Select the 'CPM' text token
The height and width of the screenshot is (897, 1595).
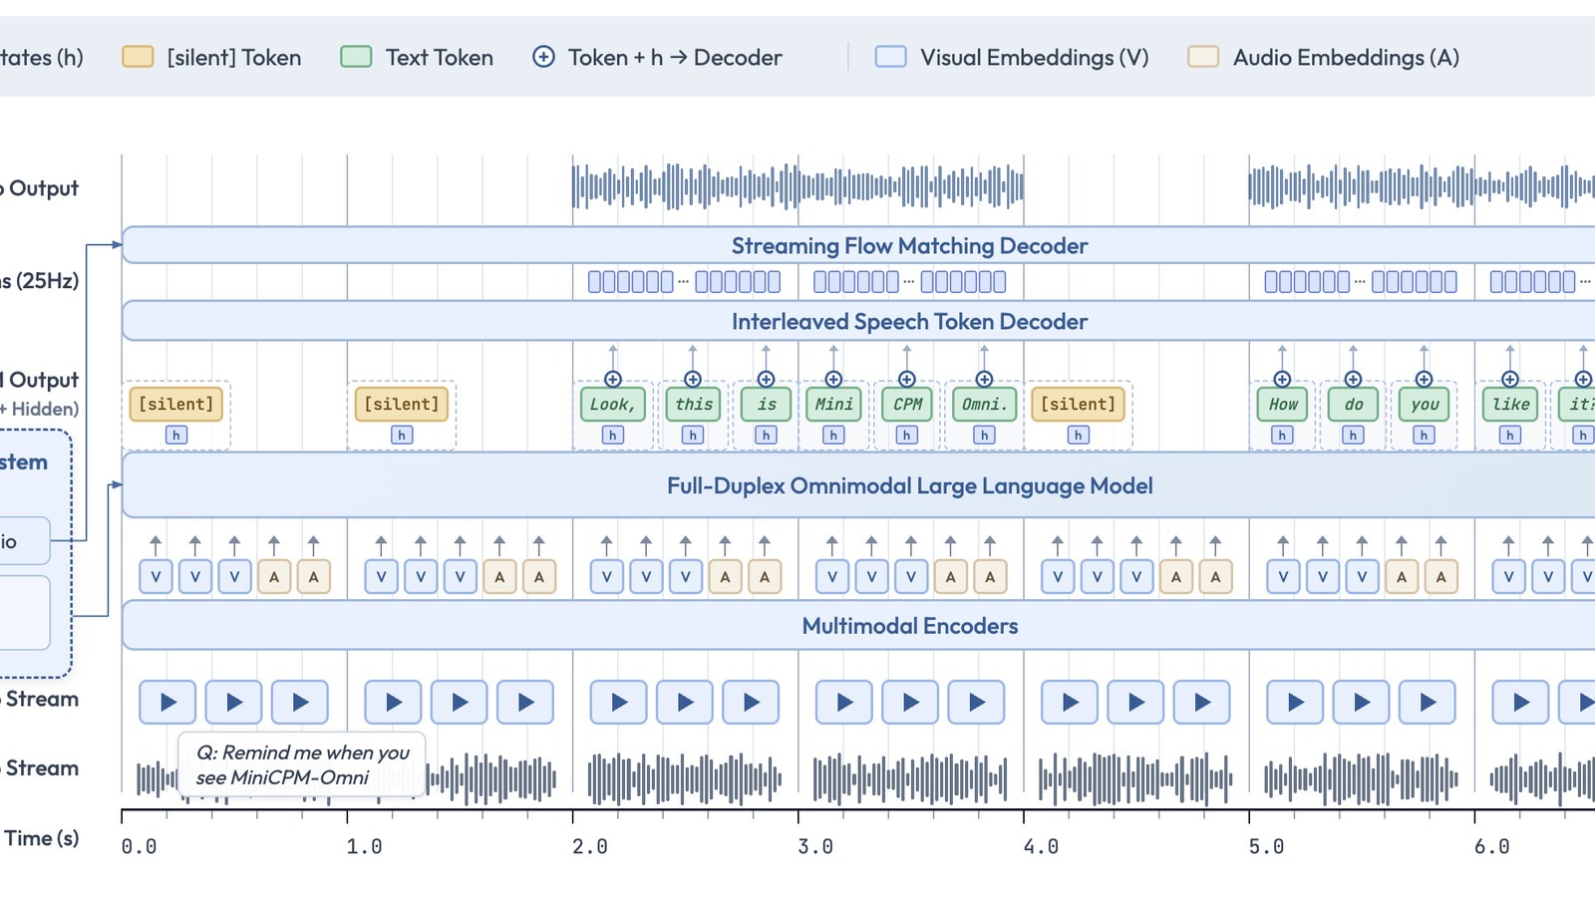[x=907, y=404]
